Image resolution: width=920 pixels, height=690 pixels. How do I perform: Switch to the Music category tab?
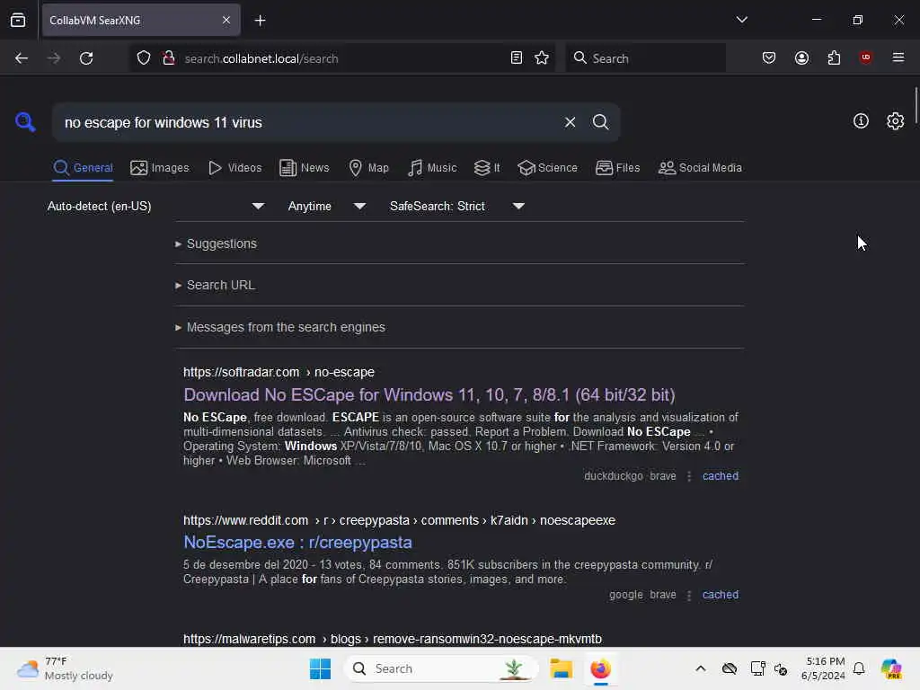432,168
